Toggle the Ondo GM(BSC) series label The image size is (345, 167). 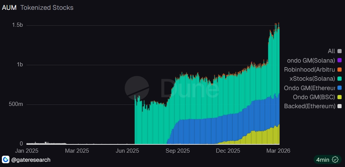click(314, 97)
